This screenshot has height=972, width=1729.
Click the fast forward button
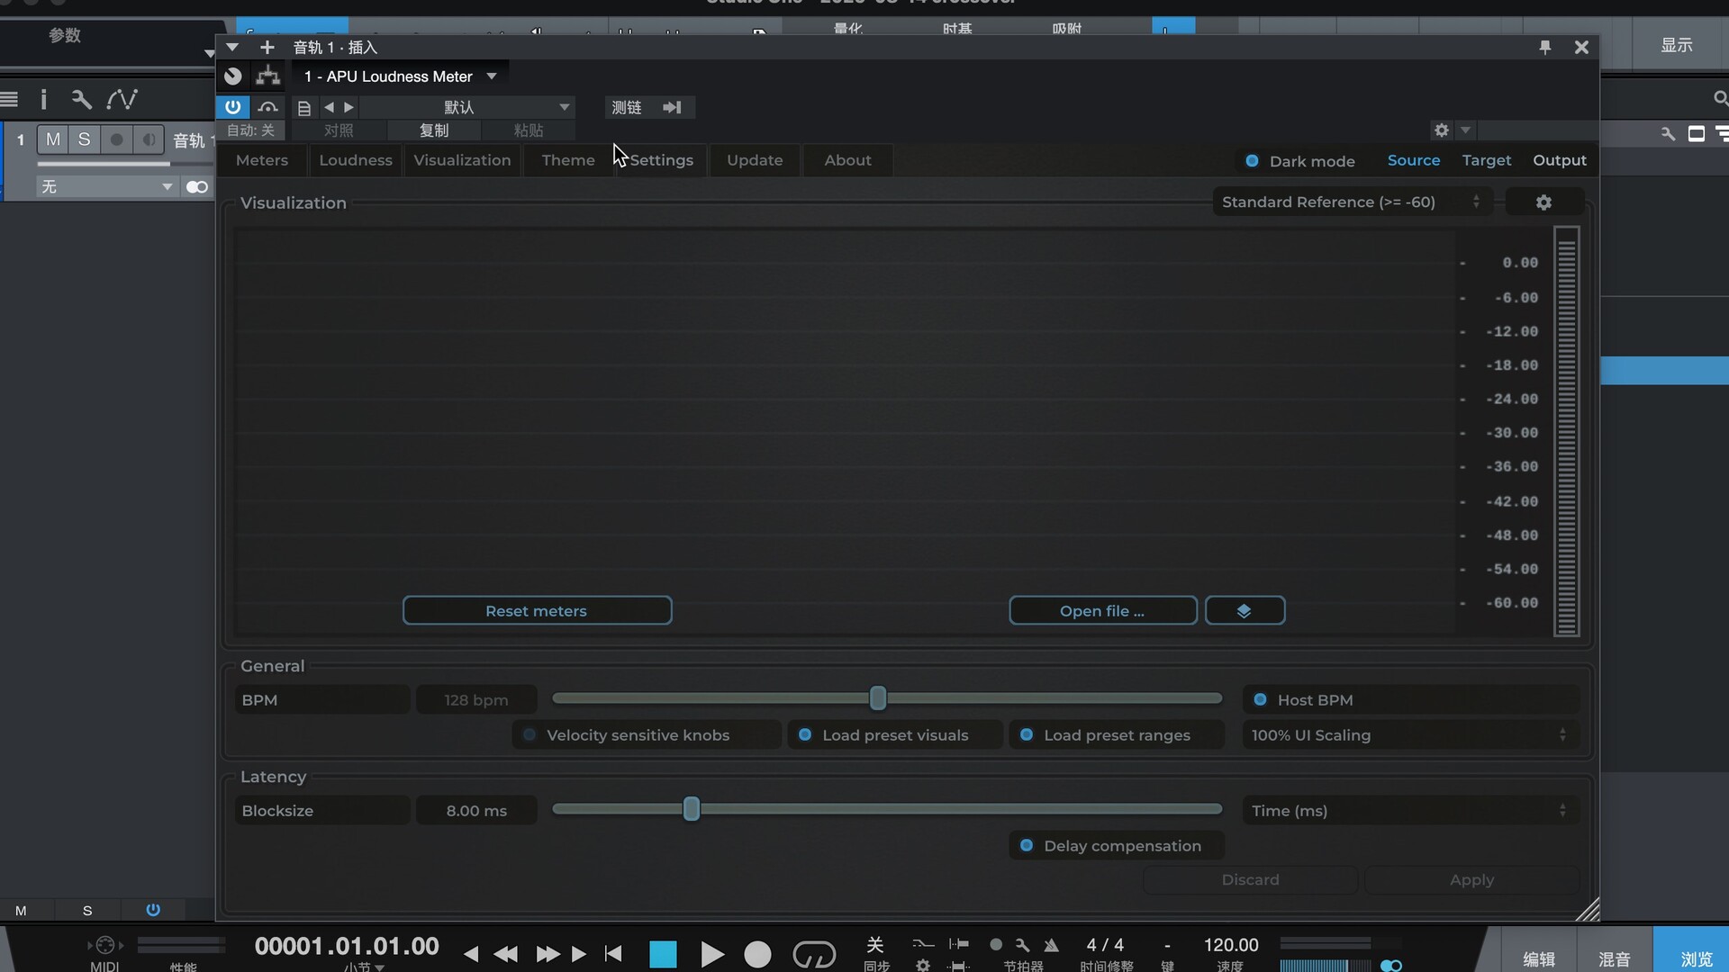548,953
